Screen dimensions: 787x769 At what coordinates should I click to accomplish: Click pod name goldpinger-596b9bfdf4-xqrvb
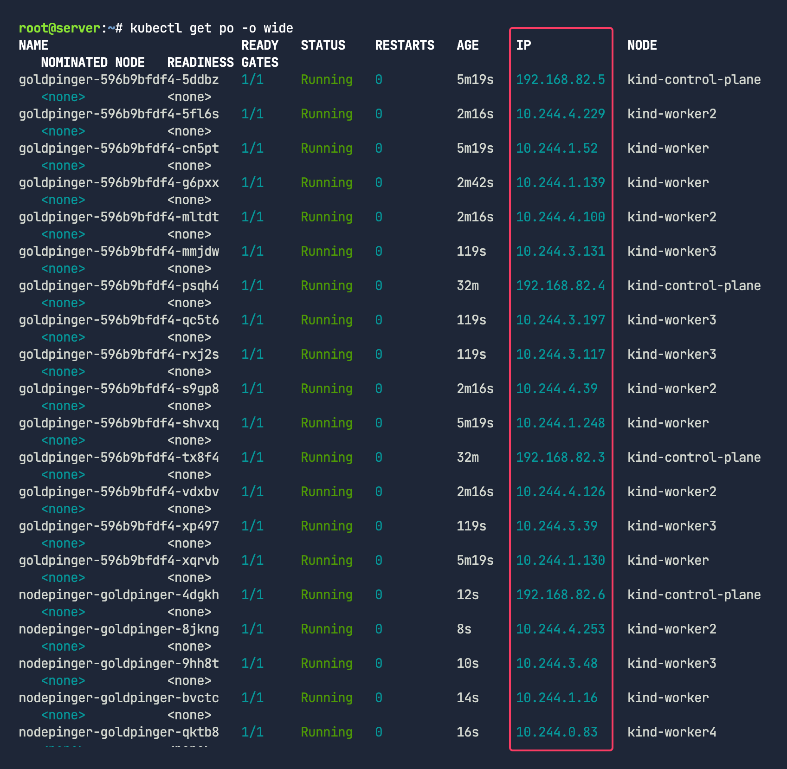click(119, 561)
